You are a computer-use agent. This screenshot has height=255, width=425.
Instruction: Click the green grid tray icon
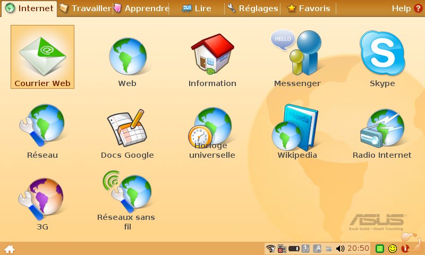tap(380, 249)
